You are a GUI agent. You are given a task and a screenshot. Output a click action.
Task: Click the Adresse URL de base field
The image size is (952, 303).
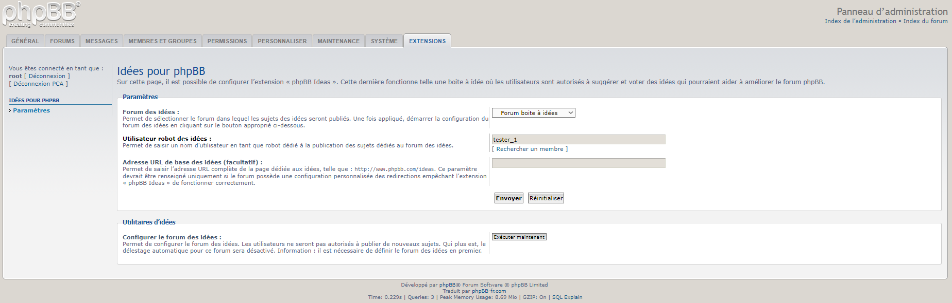(578, 163)
